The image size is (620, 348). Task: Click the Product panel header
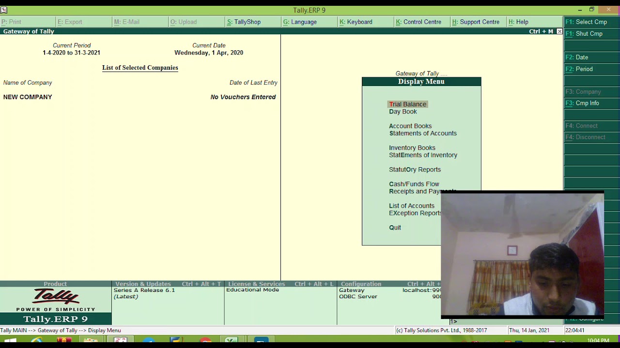point(55,284)
